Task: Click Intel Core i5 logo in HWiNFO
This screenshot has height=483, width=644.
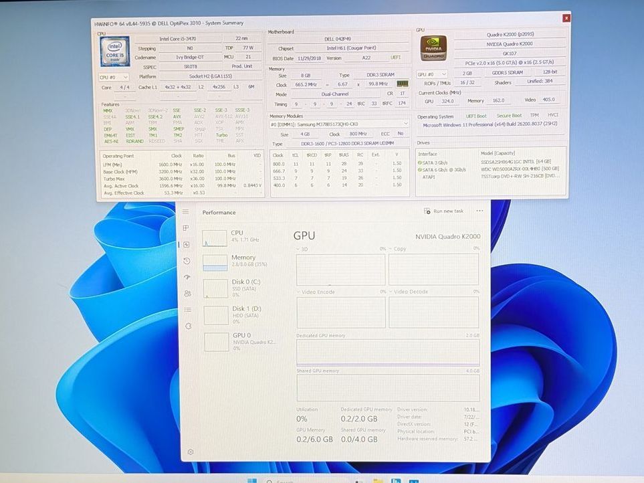Action: click(x=114, y=52)
